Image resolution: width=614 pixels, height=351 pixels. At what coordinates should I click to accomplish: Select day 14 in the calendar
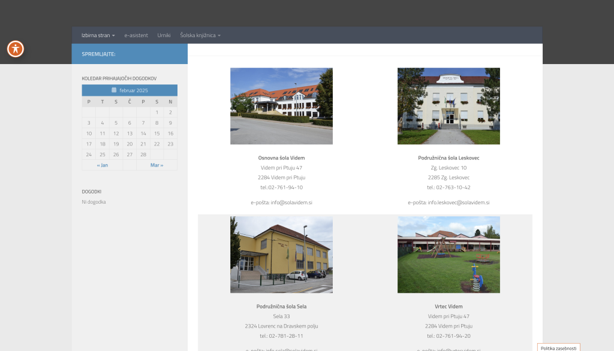click(143, 134)
